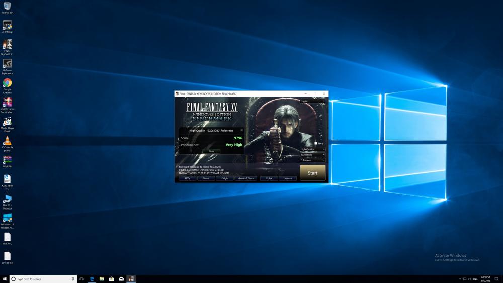This screenshot has width=503, height=283.
Task: Close the benchmark results panel
Action: [x=242, y=130]
